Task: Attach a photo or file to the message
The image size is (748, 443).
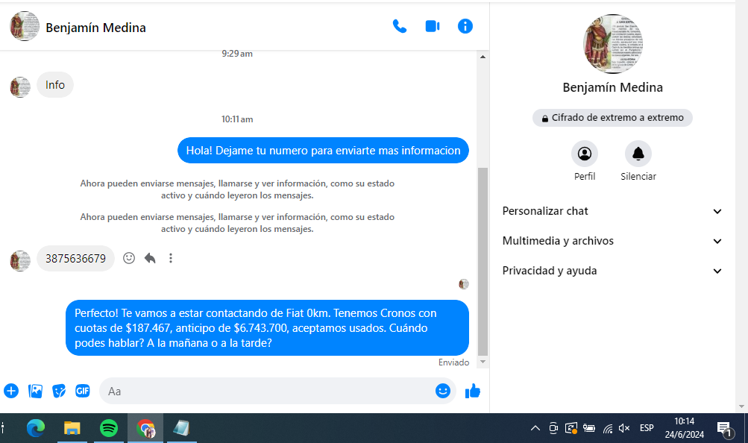Action: [x=35, y=391]
